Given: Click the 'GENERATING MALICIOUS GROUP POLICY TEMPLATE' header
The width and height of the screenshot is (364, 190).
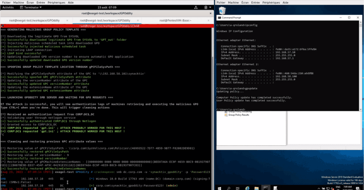Looking at the screenshot, I should tap(43, 29).
